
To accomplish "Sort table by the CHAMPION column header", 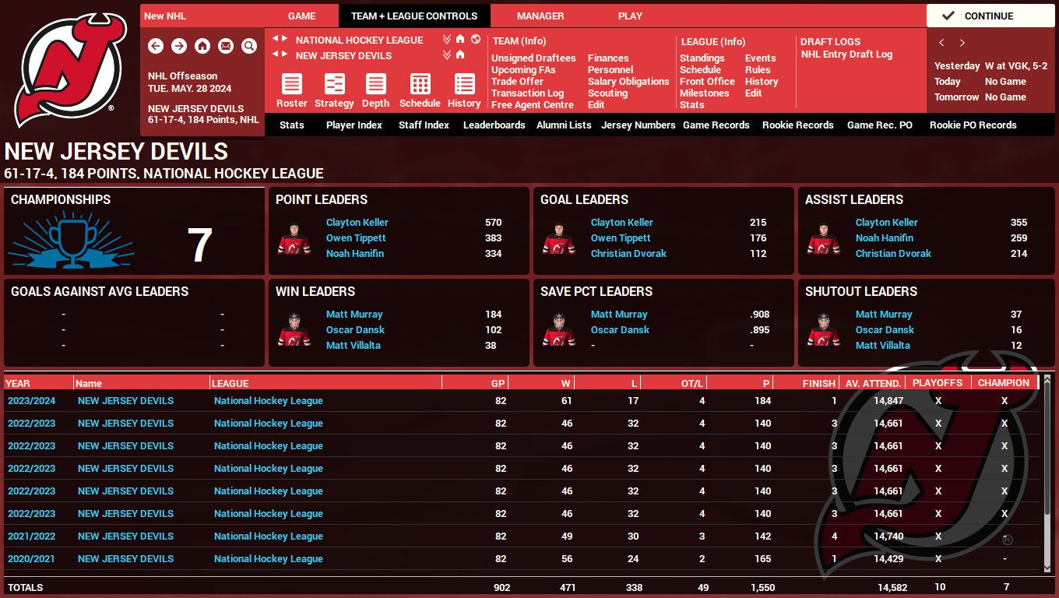I will click(1004, 383).
